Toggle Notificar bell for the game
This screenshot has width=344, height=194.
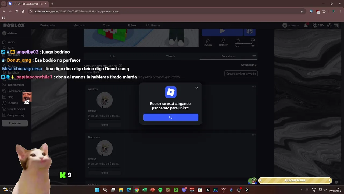[223, 42]
